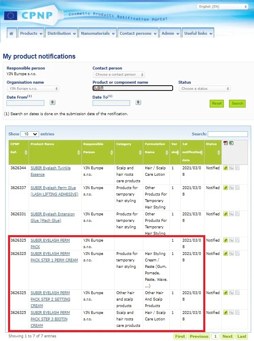This screenshot has height=341, width=254.
Task: Open PERM PACK STEP 1 PERM CREAM link
Action: tap(54, 257)
